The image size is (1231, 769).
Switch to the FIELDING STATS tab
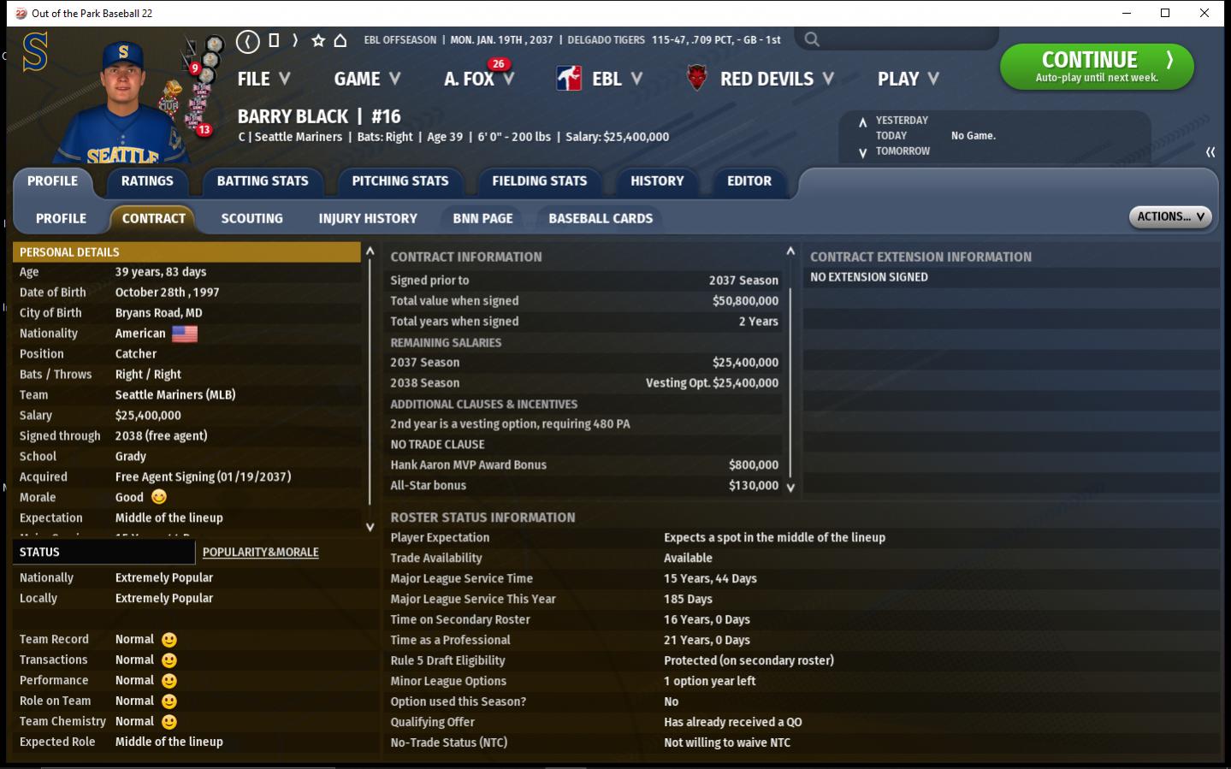[540, 181]
